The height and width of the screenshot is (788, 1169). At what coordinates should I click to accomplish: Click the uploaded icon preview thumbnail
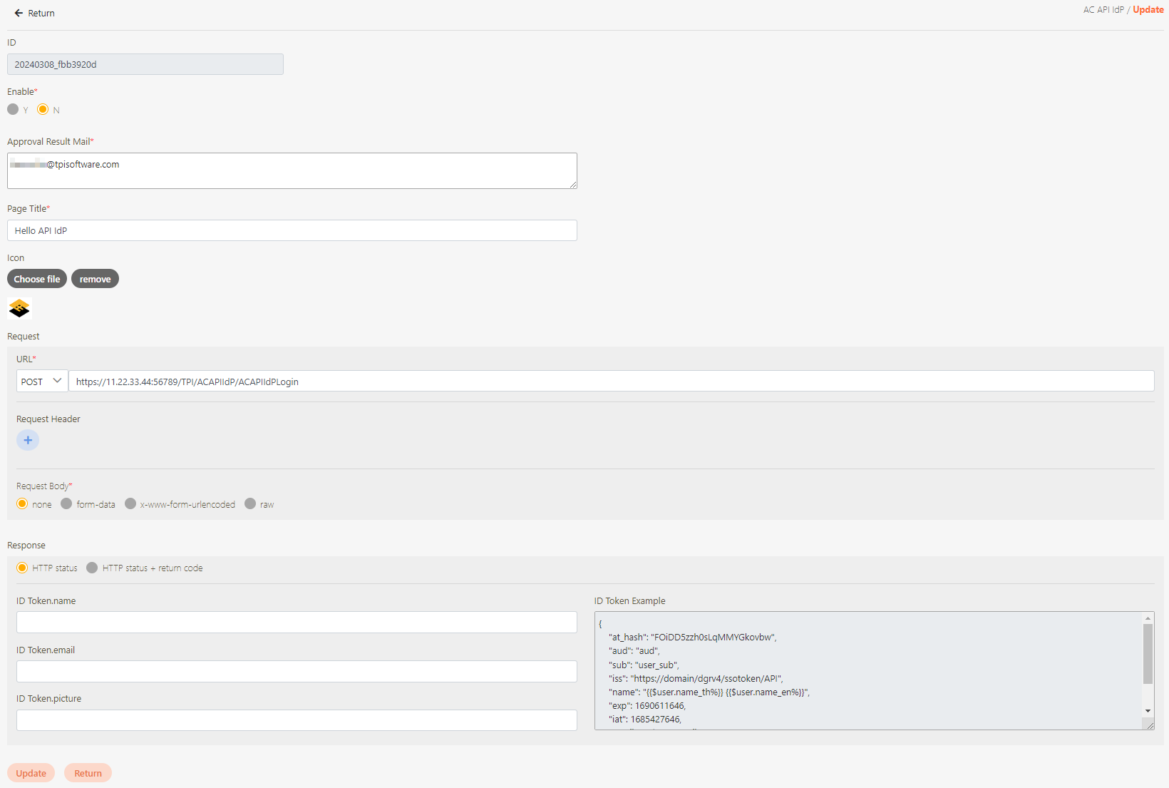[19, 308]
